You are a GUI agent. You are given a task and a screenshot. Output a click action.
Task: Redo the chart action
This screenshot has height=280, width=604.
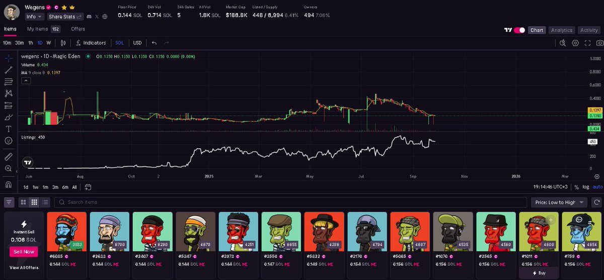(x=166, y=43)
